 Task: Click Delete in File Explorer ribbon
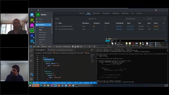pyautogui.click(x=133, y=44)
